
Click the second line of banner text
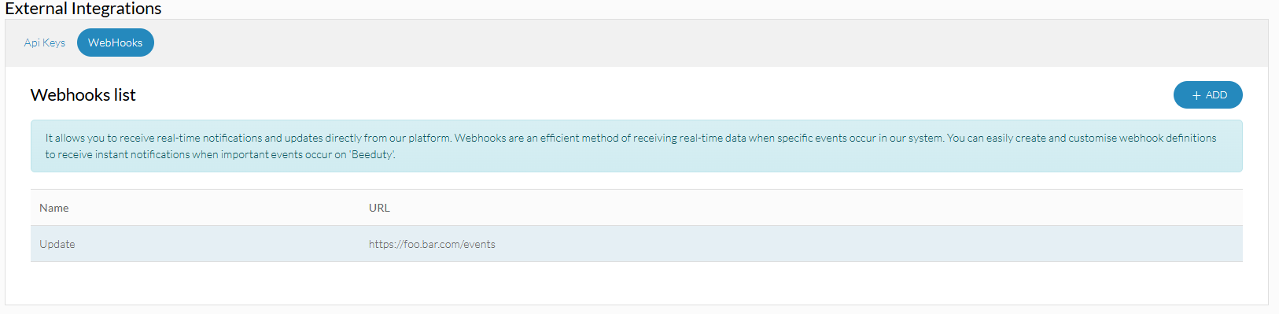pyautogui.click(x=220, y=154)
